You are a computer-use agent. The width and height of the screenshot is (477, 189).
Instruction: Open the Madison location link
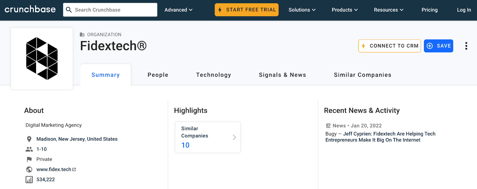tap(46, 139)
